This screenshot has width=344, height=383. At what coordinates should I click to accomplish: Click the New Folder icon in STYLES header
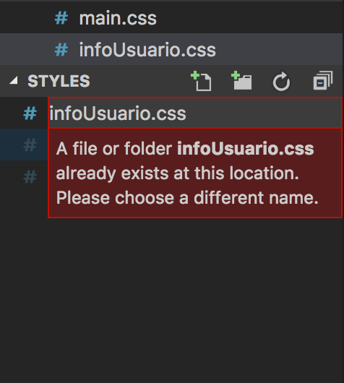[x=241, y=81]
